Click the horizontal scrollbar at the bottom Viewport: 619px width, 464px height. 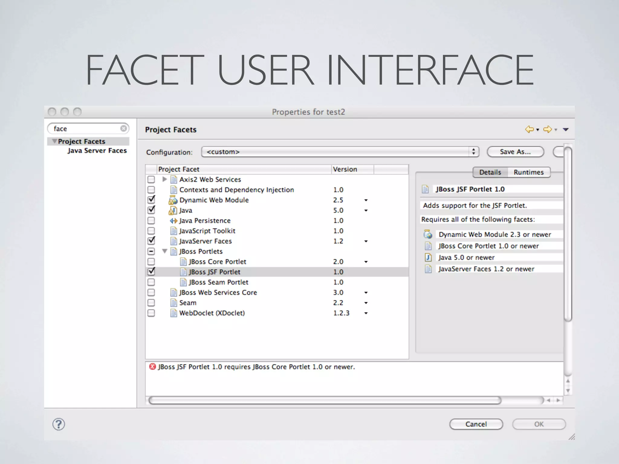point(325,401)
